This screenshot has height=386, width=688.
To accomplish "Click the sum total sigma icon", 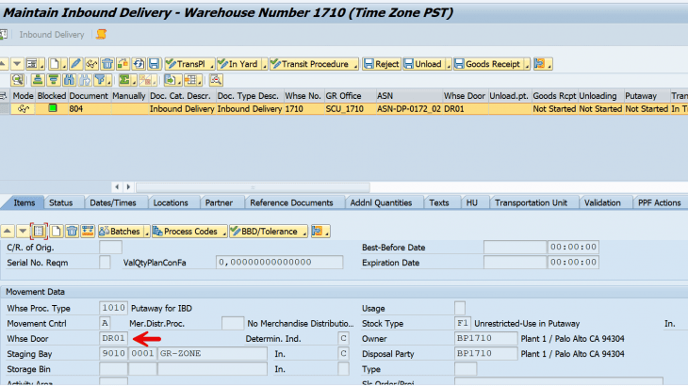I will tap(124, 80).
